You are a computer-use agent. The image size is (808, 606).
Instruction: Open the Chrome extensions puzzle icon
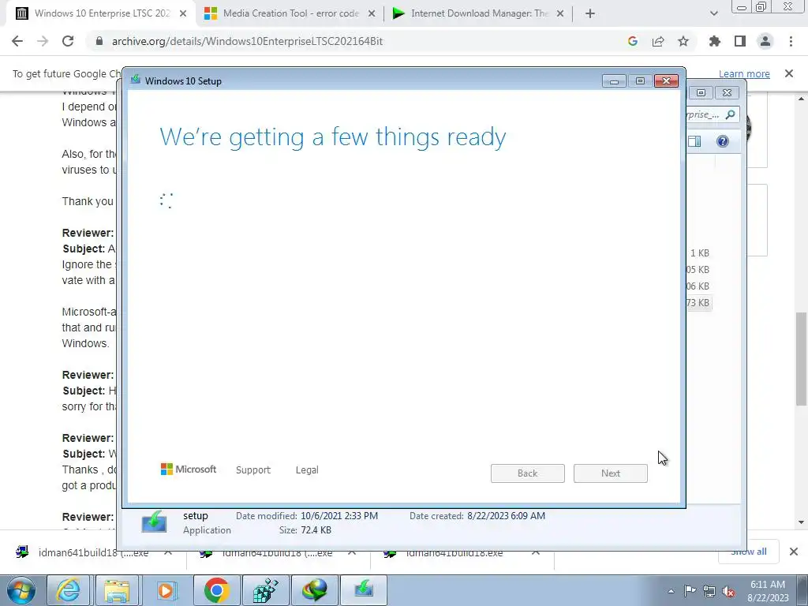(x=715, y=41)
